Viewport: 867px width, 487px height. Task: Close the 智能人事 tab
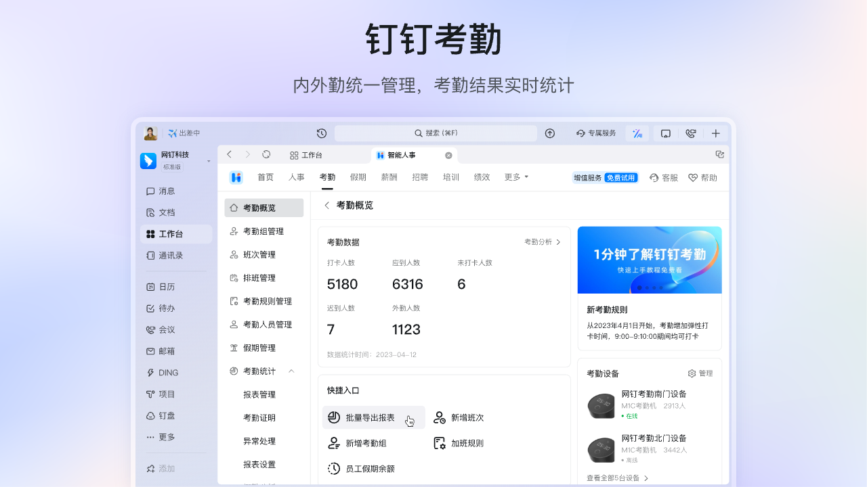448,156
